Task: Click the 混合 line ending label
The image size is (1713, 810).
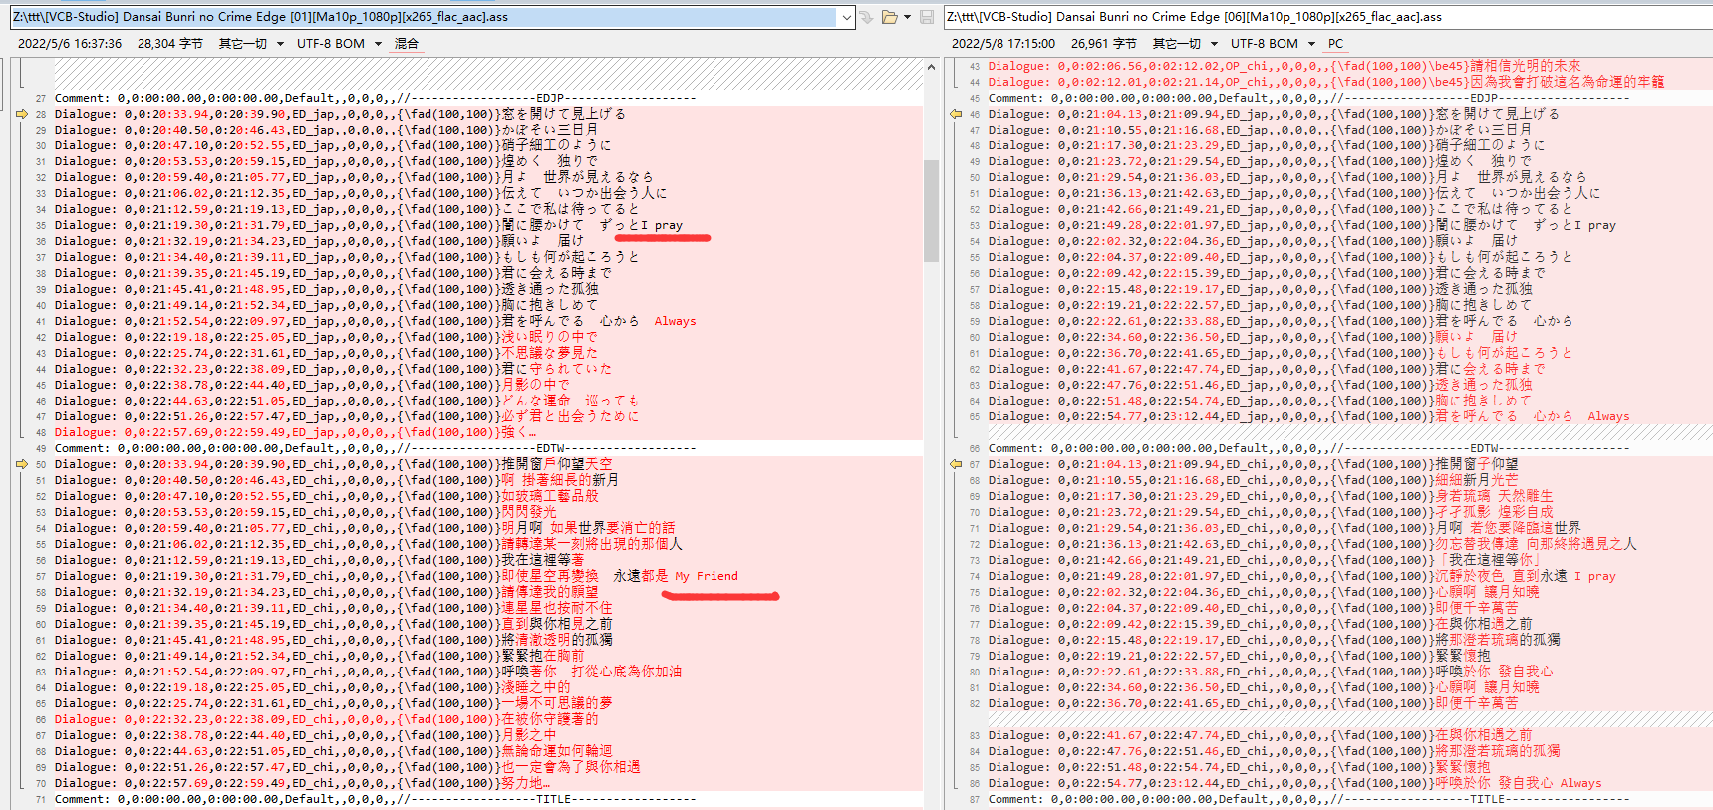Action: pos(407,44)
